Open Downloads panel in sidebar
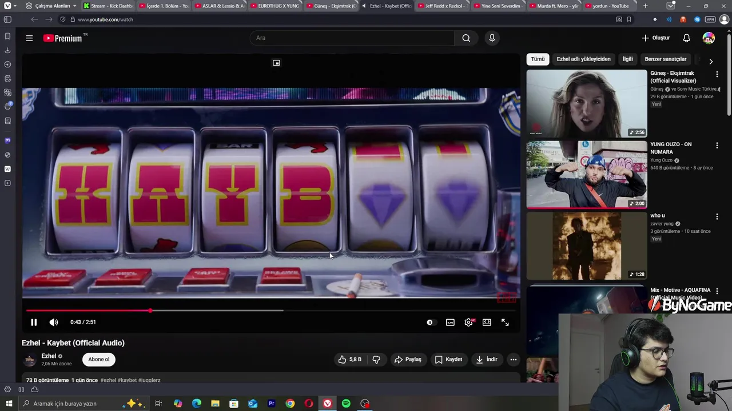732x411 pixels. point(7,50)
